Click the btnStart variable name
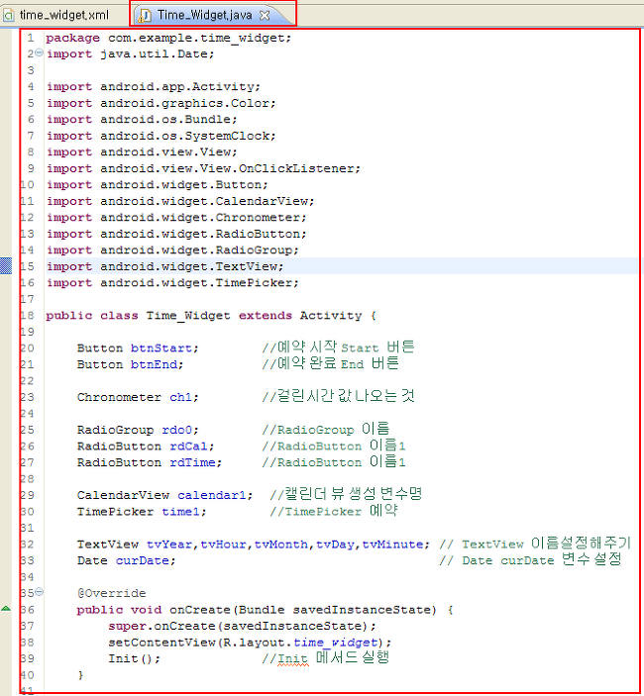 [x=161, y=348]
